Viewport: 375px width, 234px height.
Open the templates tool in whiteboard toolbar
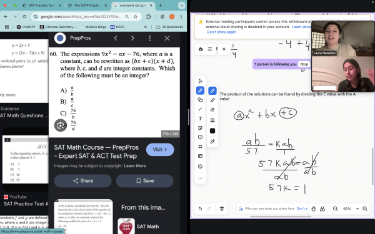pos(200,156)
